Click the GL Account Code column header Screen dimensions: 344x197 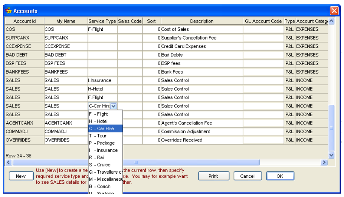pos(263,21)
